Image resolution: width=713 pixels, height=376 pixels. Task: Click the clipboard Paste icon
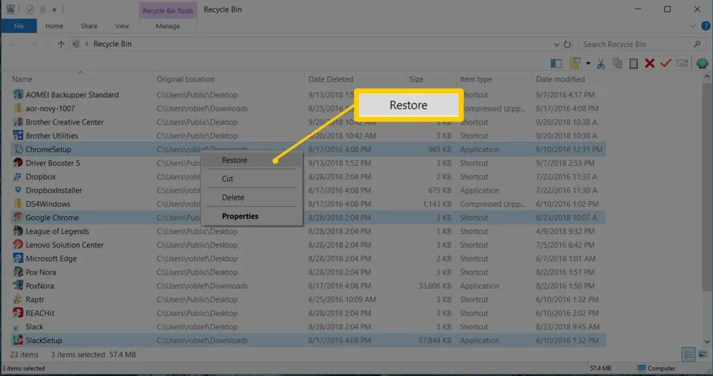tap(634, 63)
